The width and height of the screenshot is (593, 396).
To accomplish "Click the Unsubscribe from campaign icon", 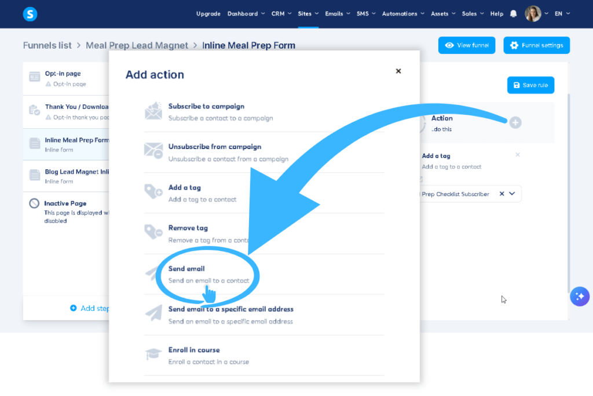I will [154, 150].
